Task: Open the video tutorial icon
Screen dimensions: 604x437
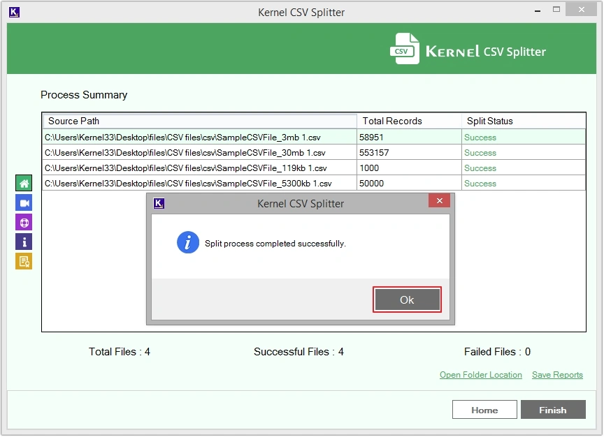Action: [x=23, y=202]
